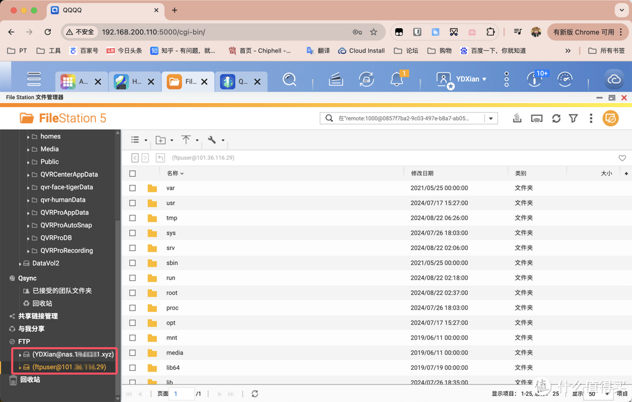Add current folder to favorites heart
Screen dimensions: 632x402
[x=622, y=158]
